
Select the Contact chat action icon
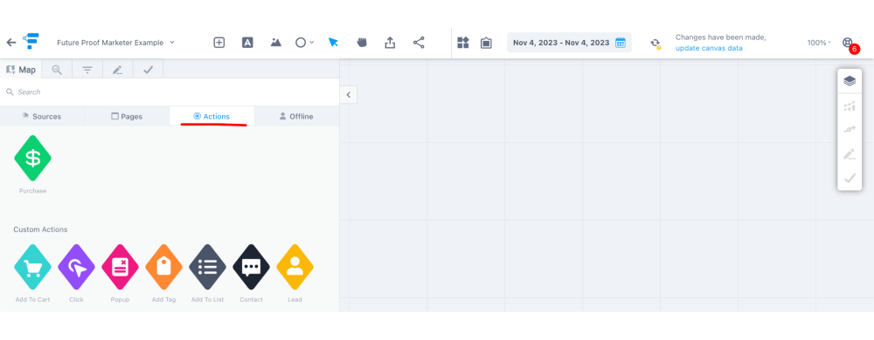tap(252, 268)
